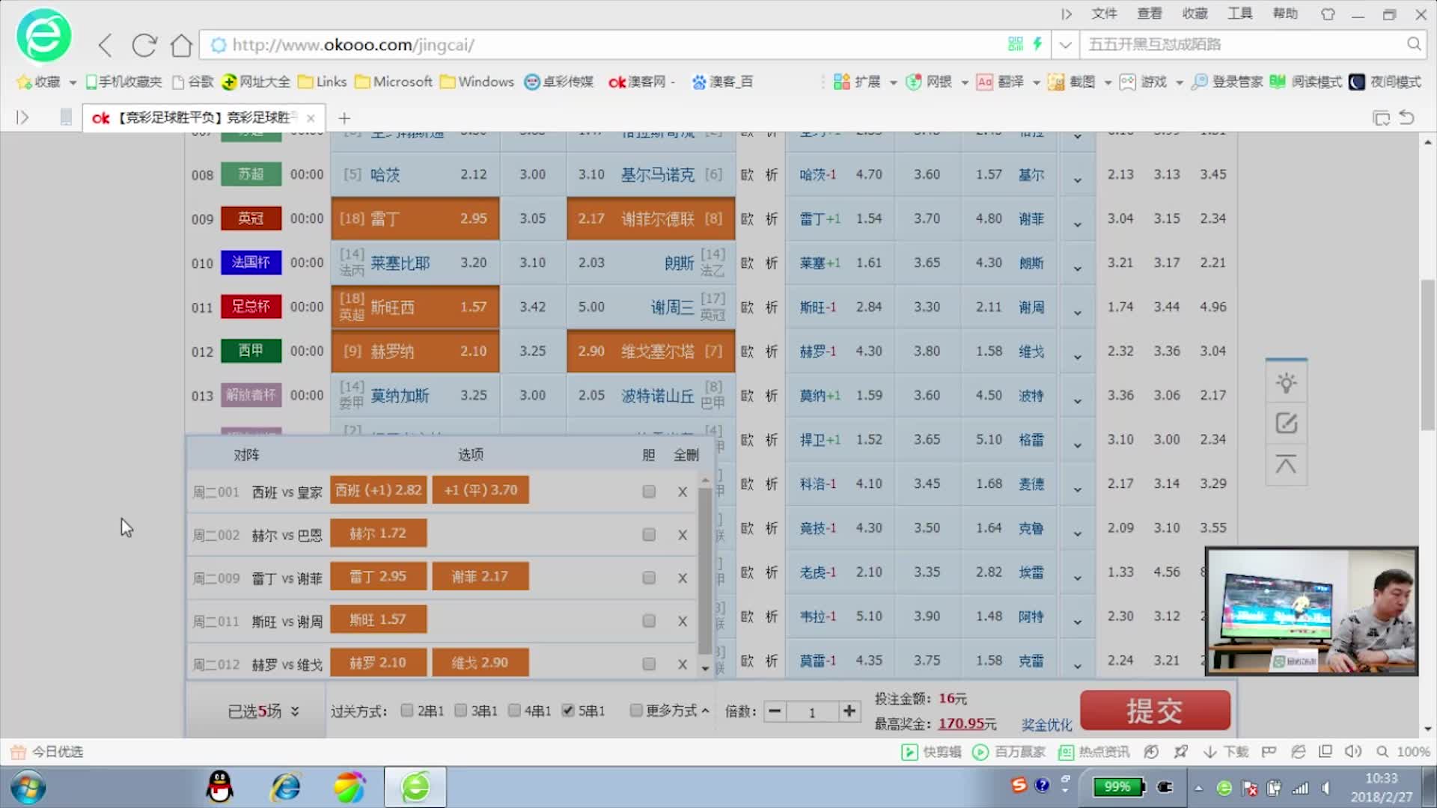The image size is (1437, 808).
Task: Open address bar history dropdown
Action: pyautogui.click(x=1065, y=45)
